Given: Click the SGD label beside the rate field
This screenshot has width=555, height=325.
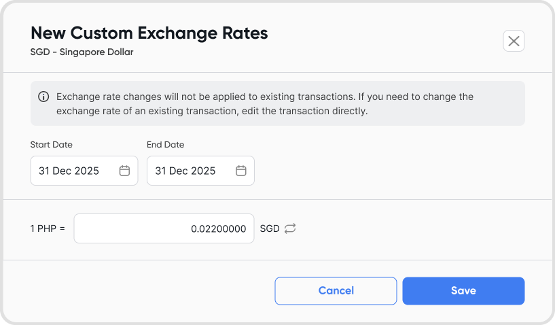Looking at the screenshot, I should click(x=270, y=228).
